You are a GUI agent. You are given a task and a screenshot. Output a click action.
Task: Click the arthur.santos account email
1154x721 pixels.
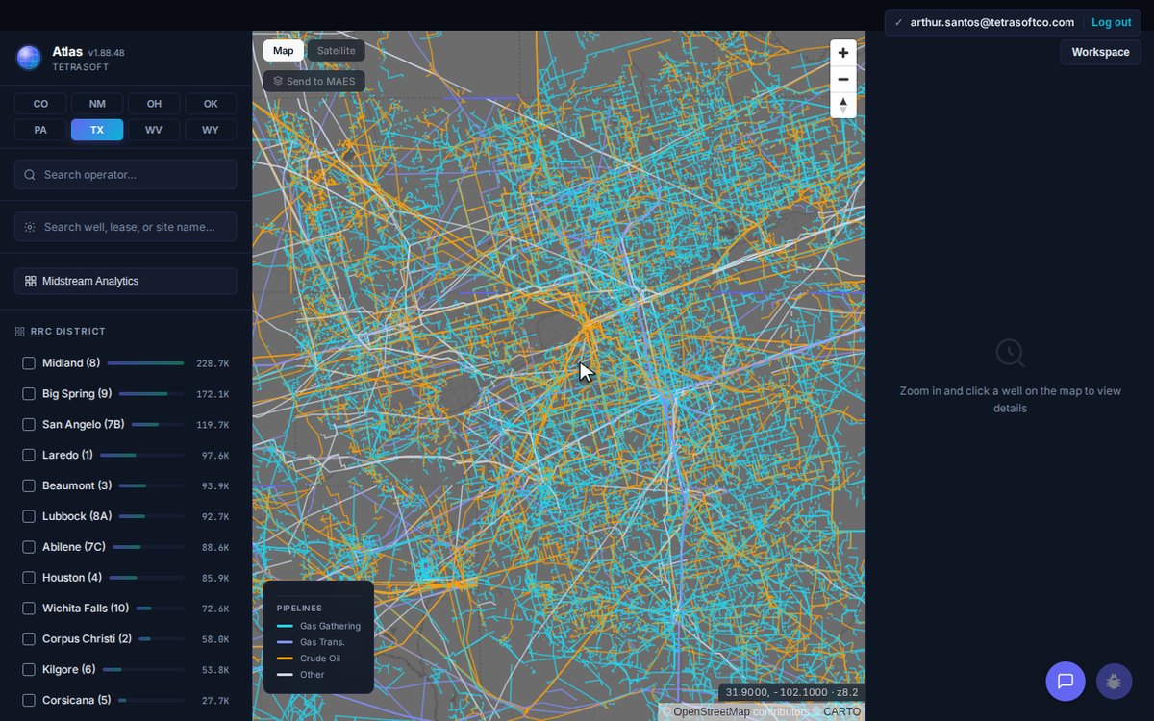point(991,22)
